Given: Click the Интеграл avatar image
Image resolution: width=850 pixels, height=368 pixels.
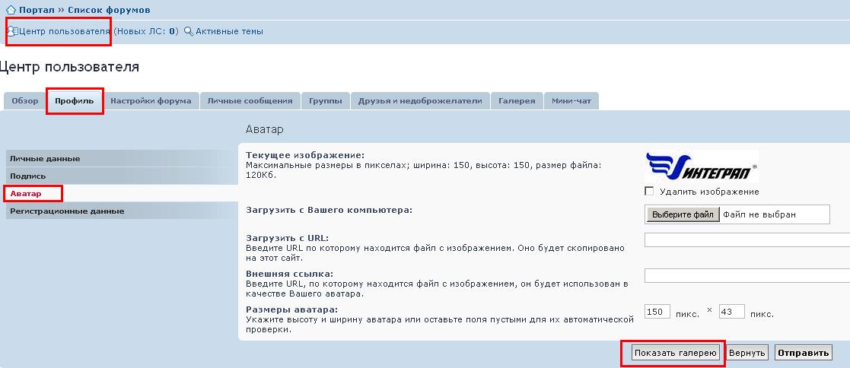Looking at the screenshot, I should point(701,165).
